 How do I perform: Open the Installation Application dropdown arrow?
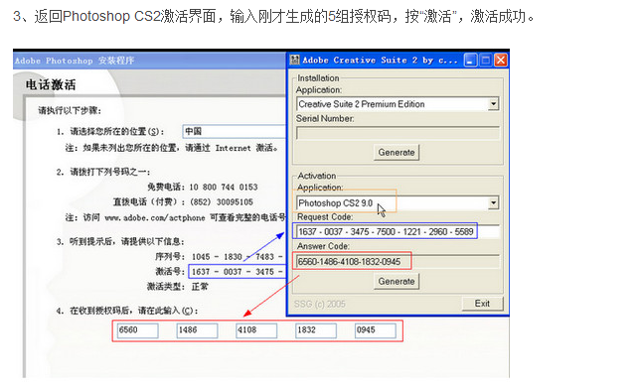click(x=493, y=104)
